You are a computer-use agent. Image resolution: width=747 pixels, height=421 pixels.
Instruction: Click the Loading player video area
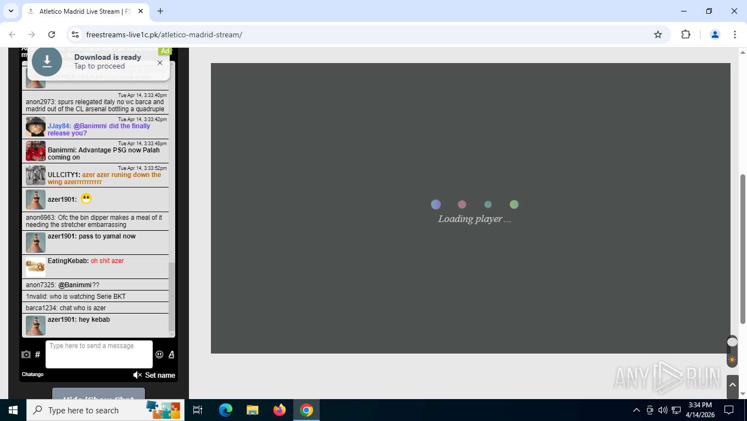(x=471, y=208)
